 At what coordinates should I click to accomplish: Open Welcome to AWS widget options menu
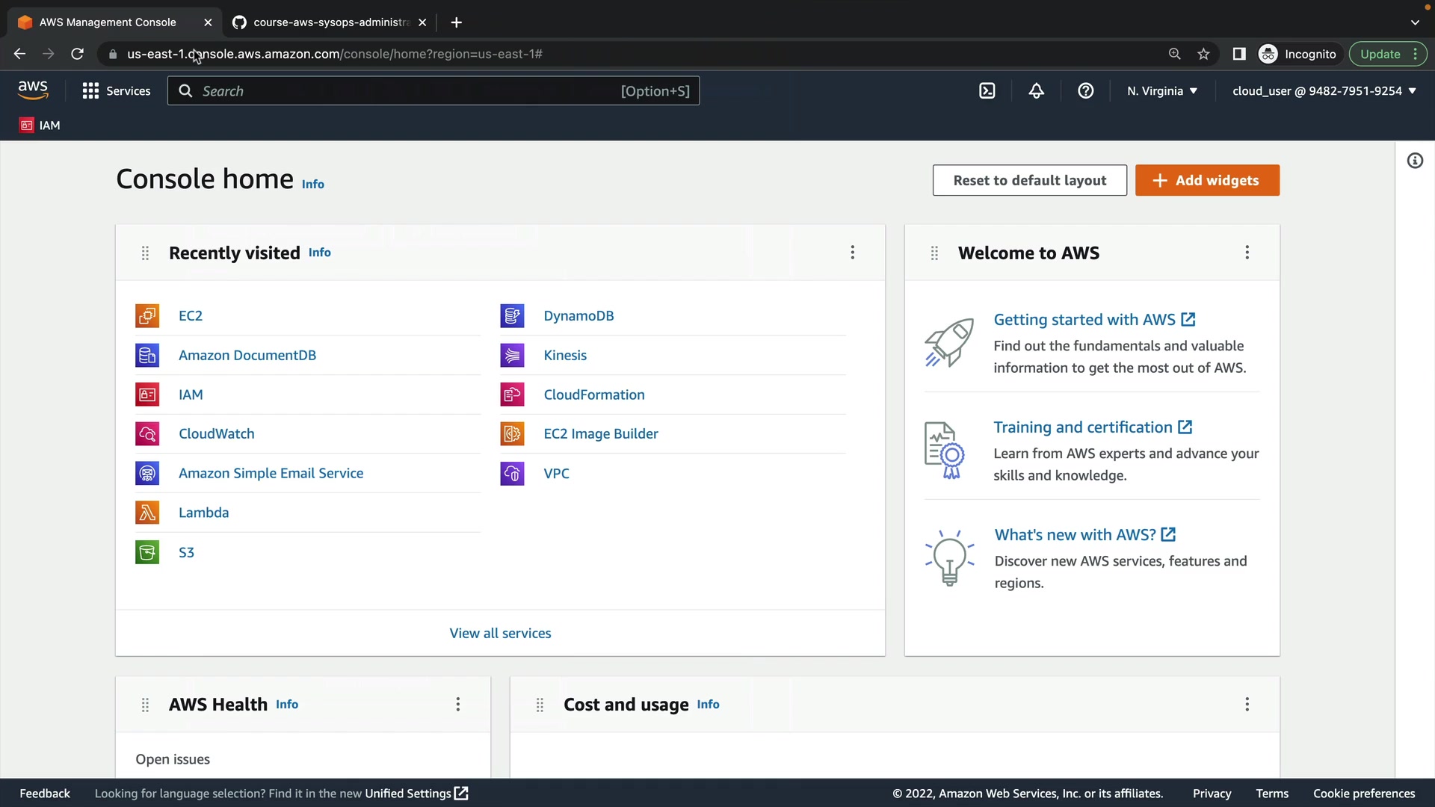(1247, 253)
